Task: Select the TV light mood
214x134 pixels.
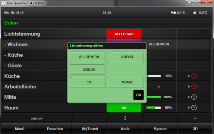Action: click(88, 82)
